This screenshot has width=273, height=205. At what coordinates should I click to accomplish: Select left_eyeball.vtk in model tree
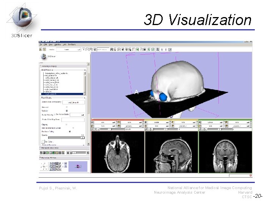tap(51, 76)
